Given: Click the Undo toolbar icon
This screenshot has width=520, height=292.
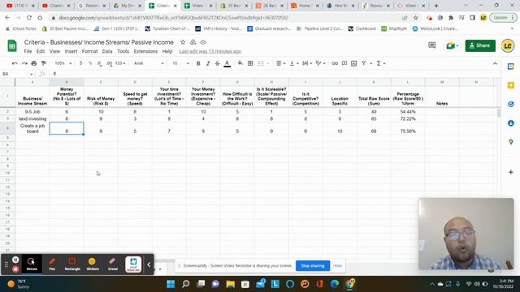Looking at the screenshot, I should click(15, 63).
